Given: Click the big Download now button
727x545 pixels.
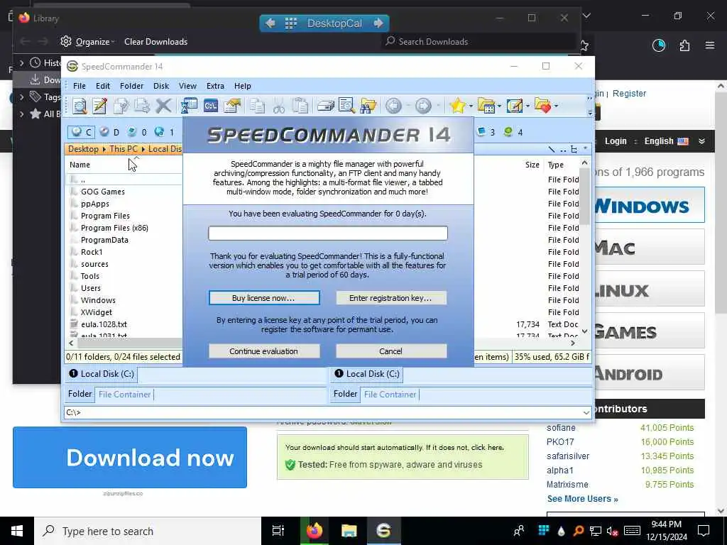Looking at the screenshot, I should (130, 458).
